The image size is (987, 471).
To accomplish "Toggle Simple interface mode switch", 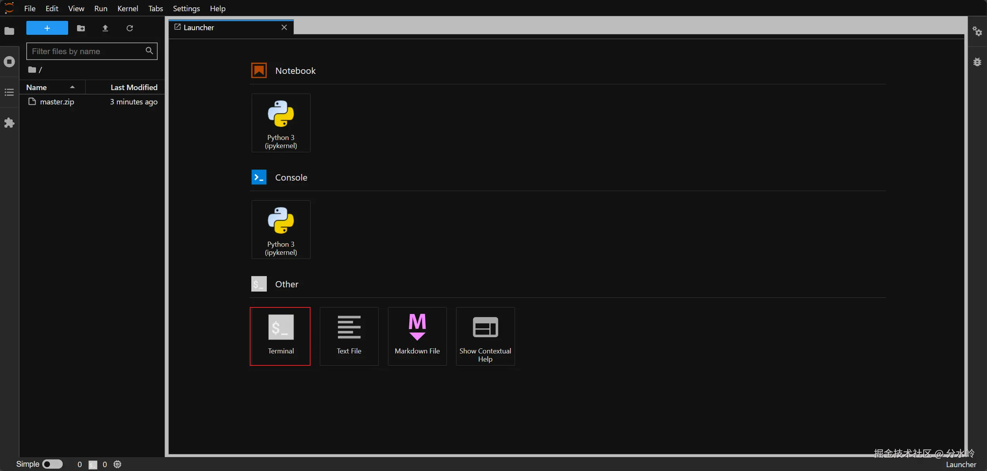I will tap(52, 464).
